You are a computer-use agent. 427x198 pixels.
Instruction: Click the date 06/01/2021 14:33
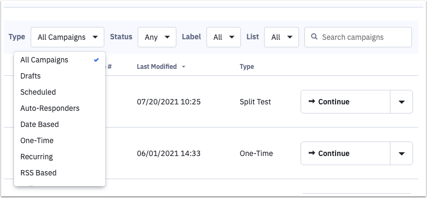(168, 153)
